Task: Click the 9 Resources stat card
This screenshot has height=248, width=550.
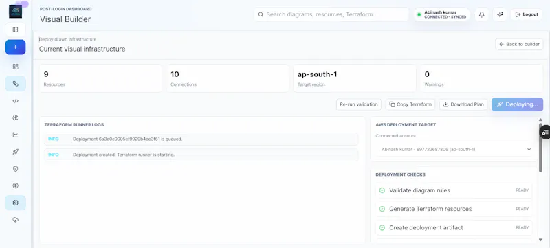Action: [100, 78]
